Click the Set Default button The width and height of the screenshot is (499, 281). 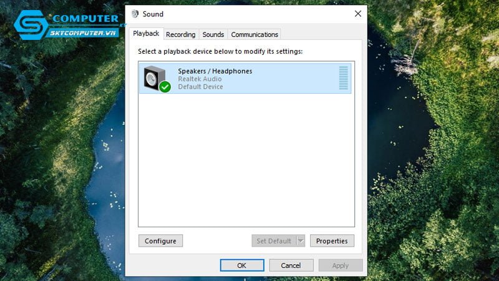click(273, 241)
